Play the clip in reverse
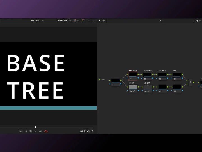This screenshot has width=202, height=152. [x=26, y=131]
